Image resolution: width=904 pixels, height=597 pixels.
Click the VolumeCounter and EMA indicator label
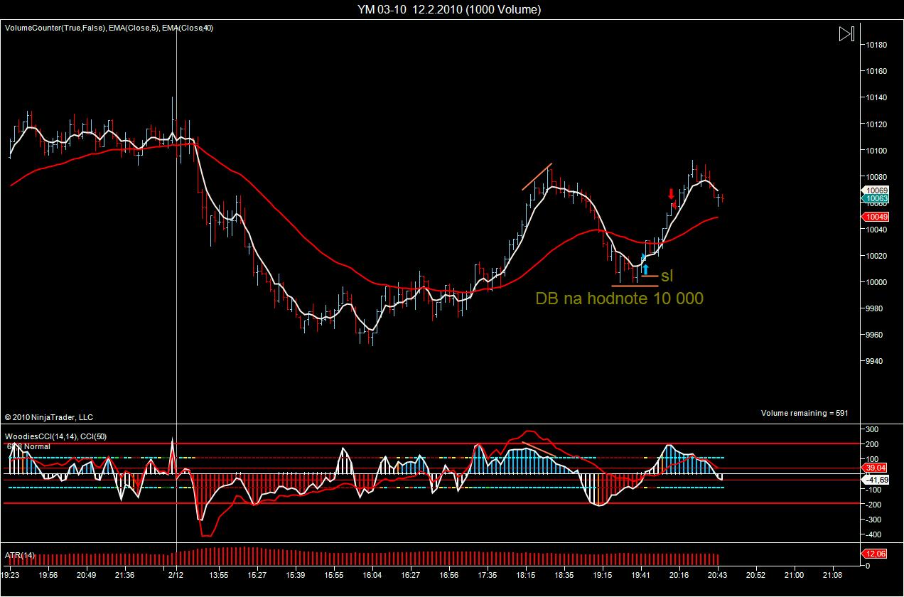109,28
